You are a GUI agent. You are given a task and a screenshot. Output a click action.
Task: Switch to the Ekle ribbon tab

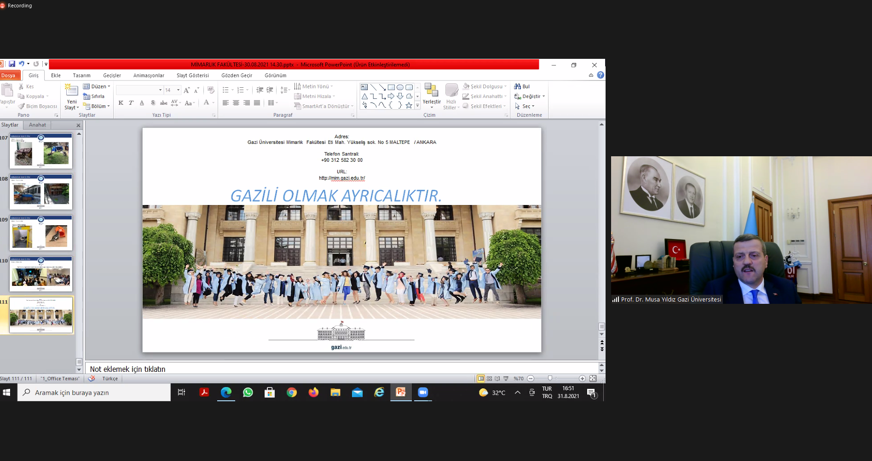56,75
